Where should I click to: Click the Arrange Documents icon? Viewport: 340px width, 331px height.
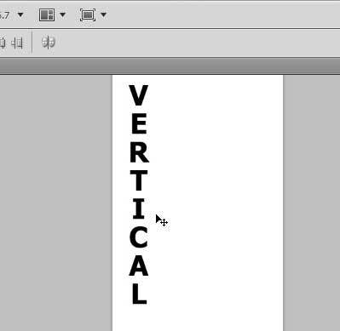pos(47,14)
